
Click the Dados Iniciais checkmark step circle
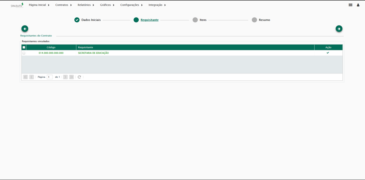pyautogui.click(x=77, y=20)
